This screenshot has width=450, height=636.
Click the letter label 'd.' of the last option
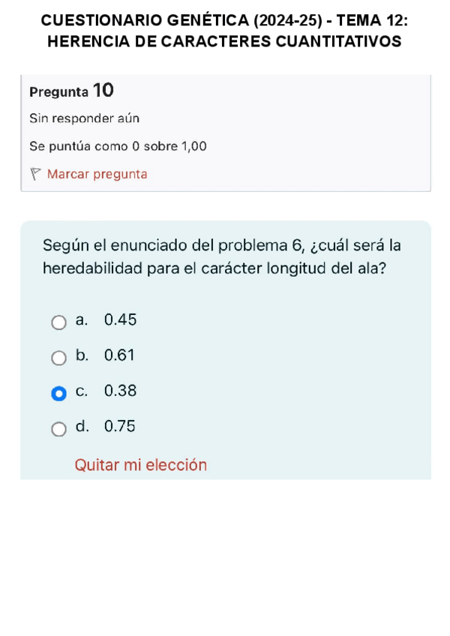(82, 426)
